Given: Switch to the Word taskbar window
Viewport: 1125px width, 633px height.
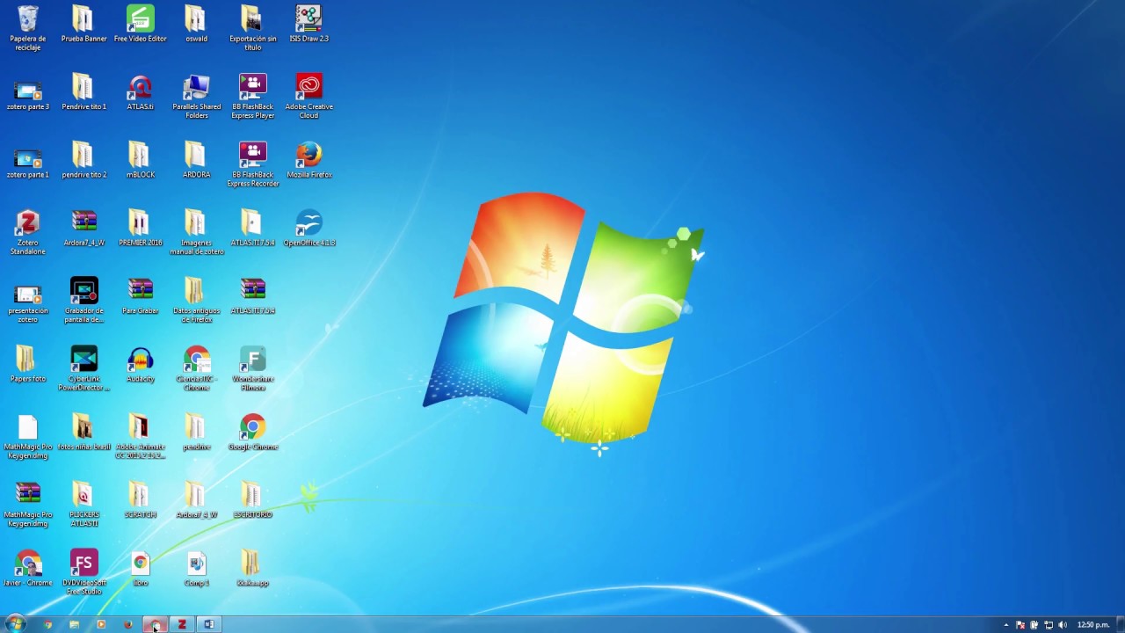Looking at the screenshot, I should click(x=209, y=624).
